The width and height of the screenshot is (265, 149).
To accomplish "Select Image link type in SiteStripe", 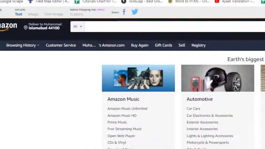I will click(x=33, y=14).
